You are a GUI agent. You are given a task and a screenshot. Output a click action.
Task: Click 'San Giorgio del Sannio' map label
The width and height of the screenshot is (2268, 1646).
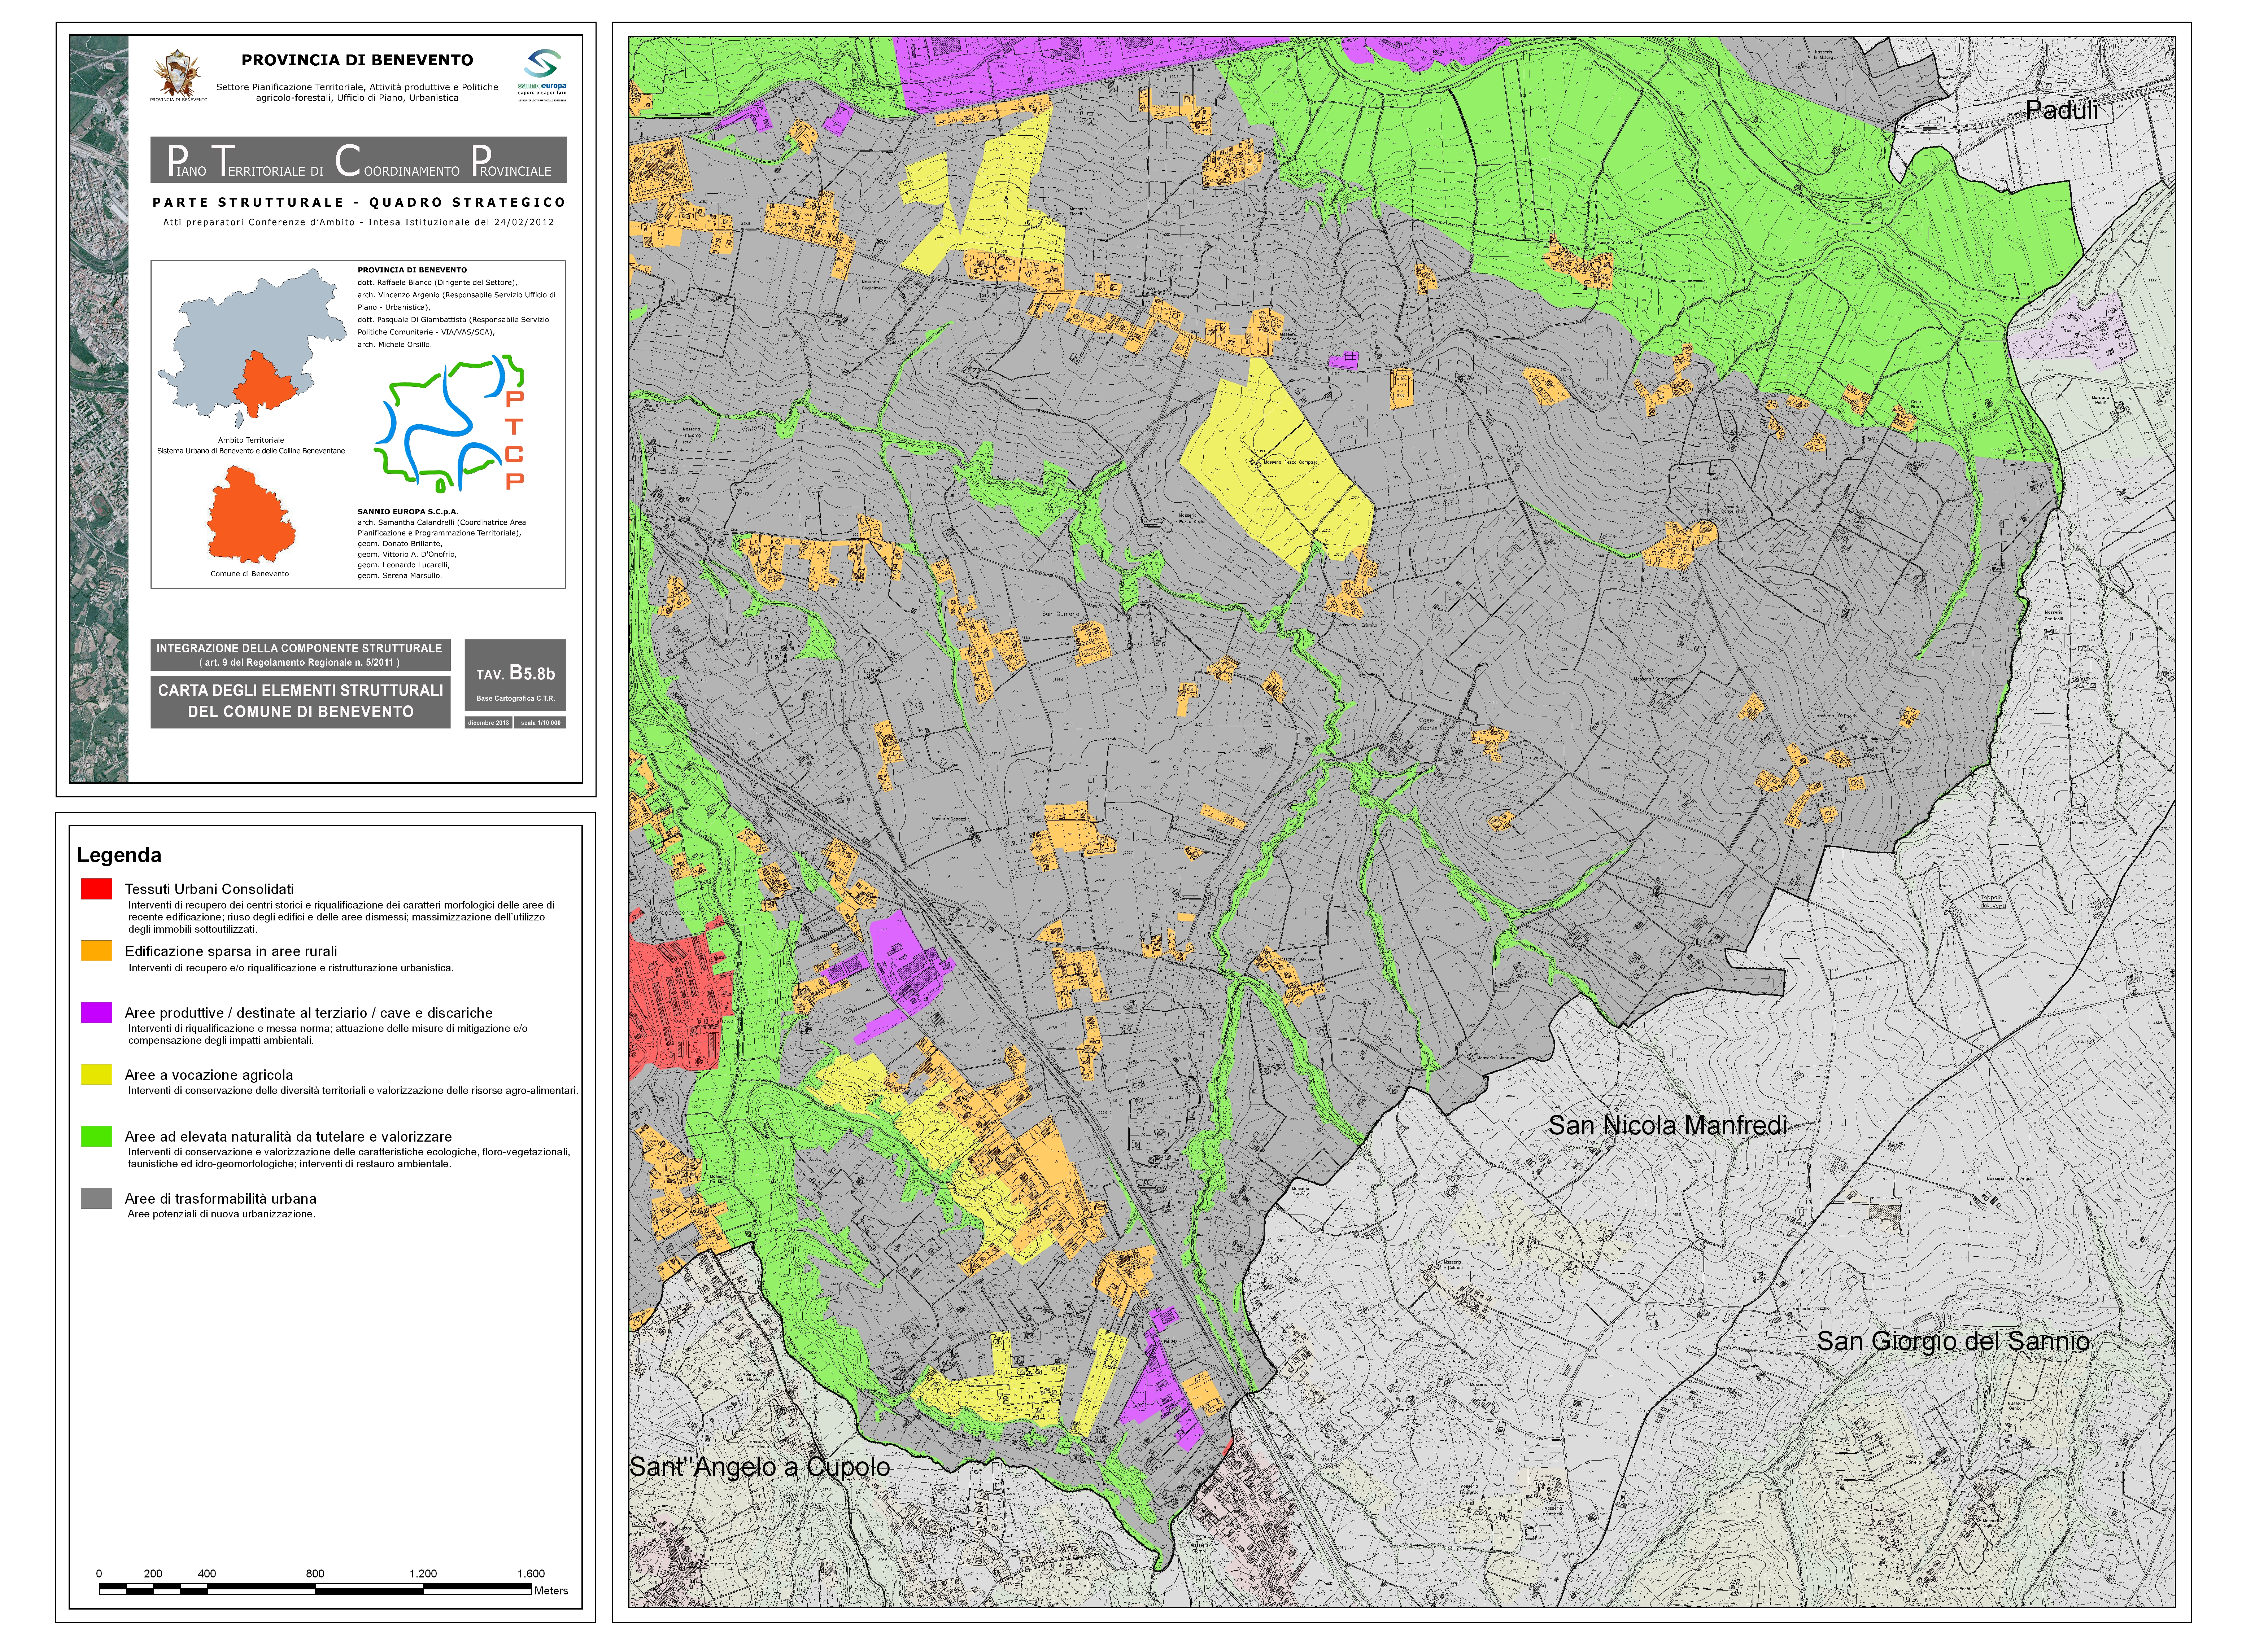pyautogui.click(x=1953, y=1341)
